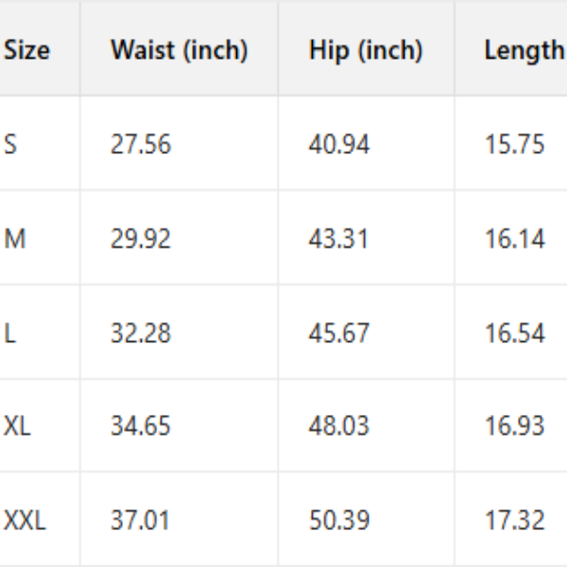Click waist value 27.56

tap(141, 145)
